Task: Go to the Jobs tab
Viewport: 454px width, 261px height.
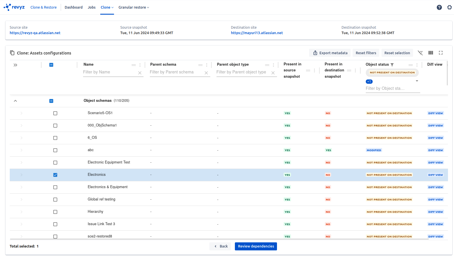Action: coord(92,7)
